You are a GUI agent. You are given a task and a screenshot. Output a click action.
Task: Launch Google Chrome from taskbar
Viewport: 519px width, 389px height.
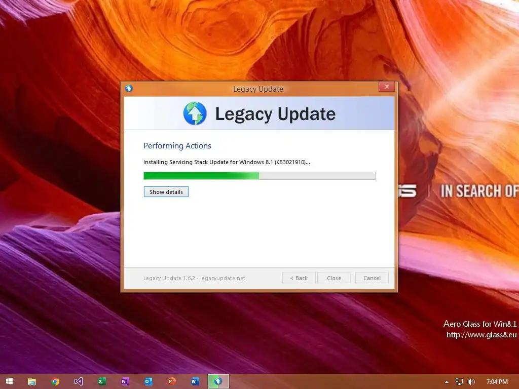click(x=55, y=381)
